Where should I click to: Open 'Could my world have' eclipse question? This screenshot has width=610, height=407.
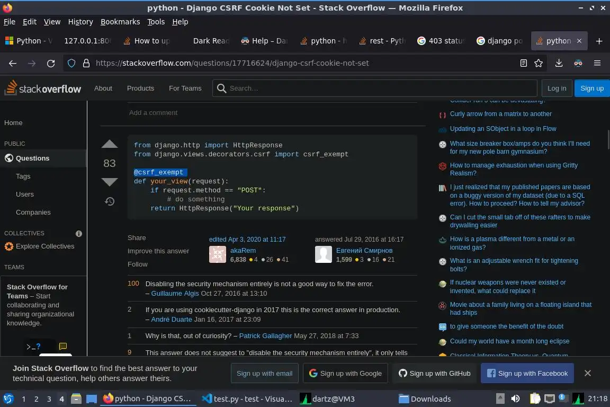click(x=509, y=341)
